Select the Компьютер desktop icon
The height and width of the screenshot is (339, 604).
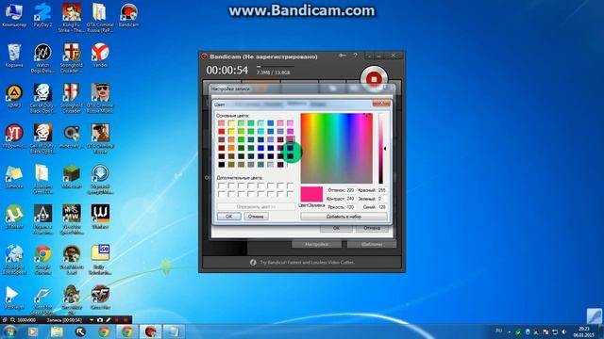[14, 15]
